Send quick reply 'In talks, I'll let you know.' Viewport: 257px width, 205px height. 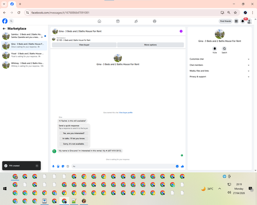(74, 138)
